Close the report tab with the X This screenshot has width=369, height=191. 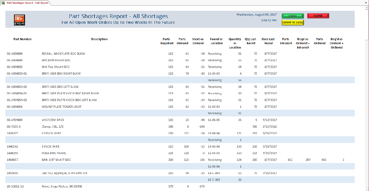click(x=366, y=3)
